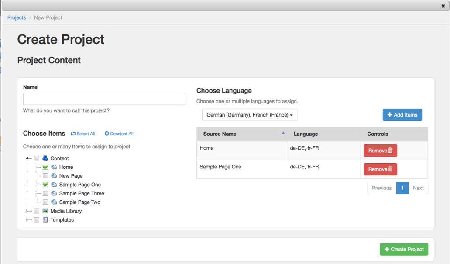
Task: Click the Media Library folder icon
Action: tap(45, 211)
